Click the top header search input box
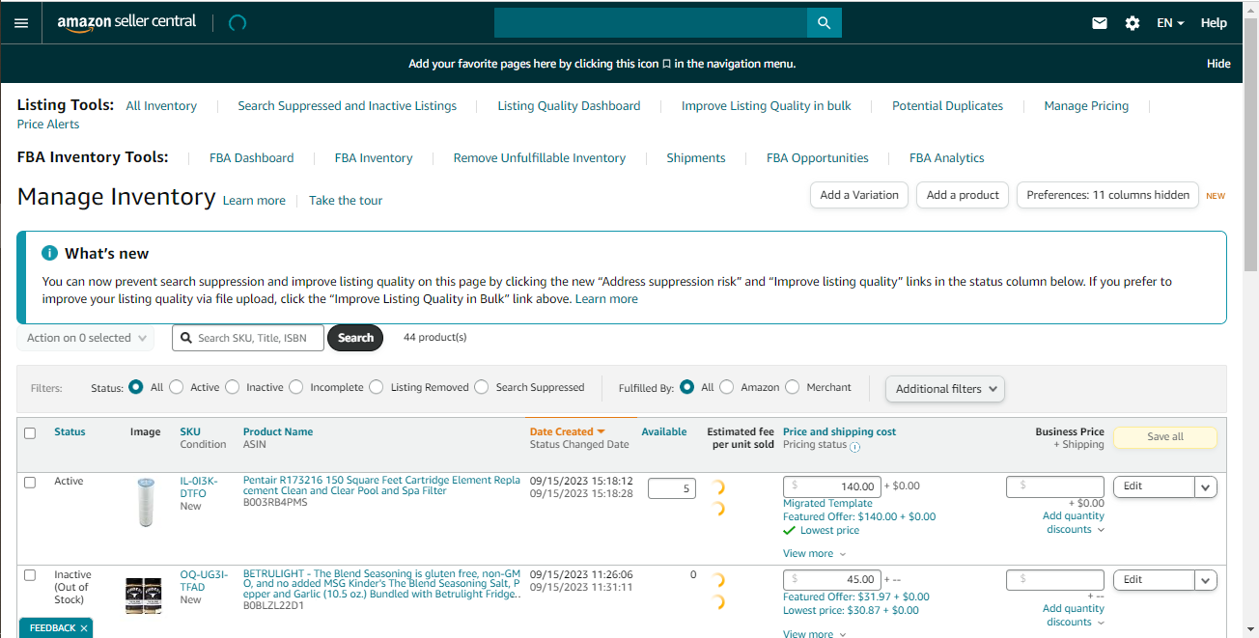 tap(651, 23)
